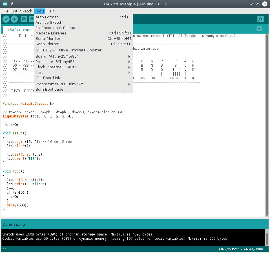Click the lcd.print(" Hello!") line

pos(27,184)
